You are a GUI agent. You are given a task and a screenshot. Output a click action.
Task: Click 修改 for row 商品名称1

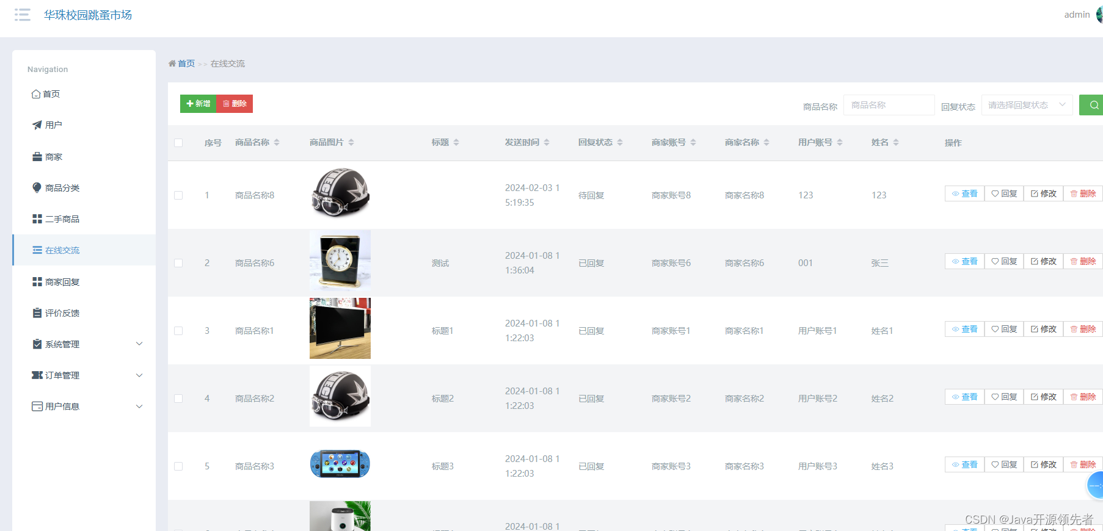click(1044, 329)
